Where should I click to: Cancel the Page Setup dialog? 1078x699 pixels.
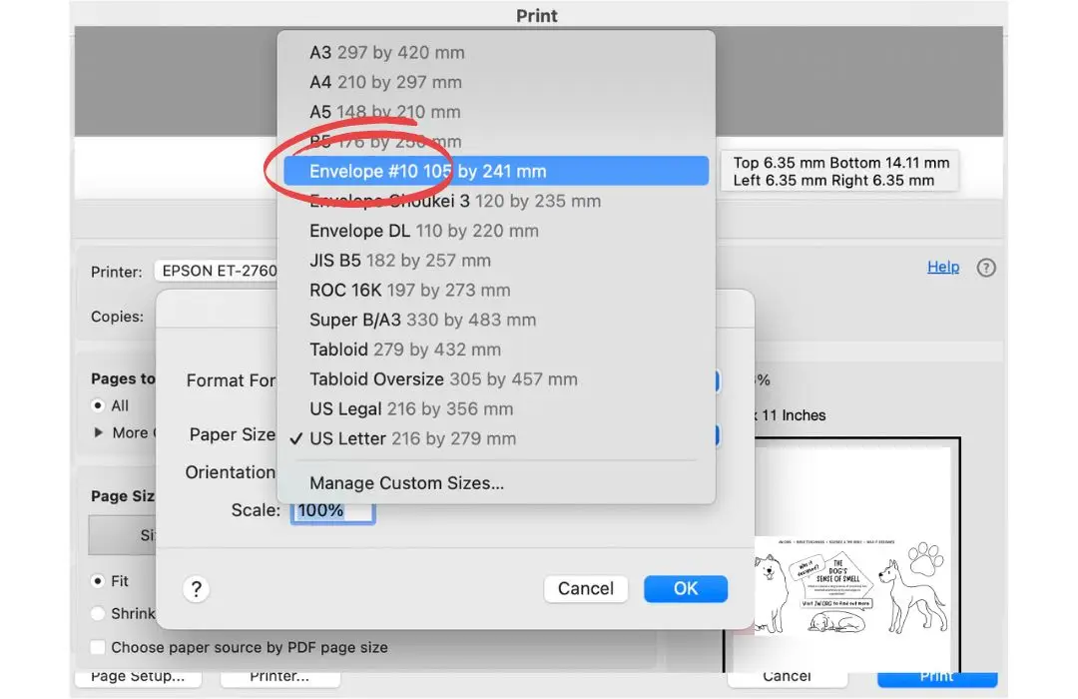coord(586,589)
